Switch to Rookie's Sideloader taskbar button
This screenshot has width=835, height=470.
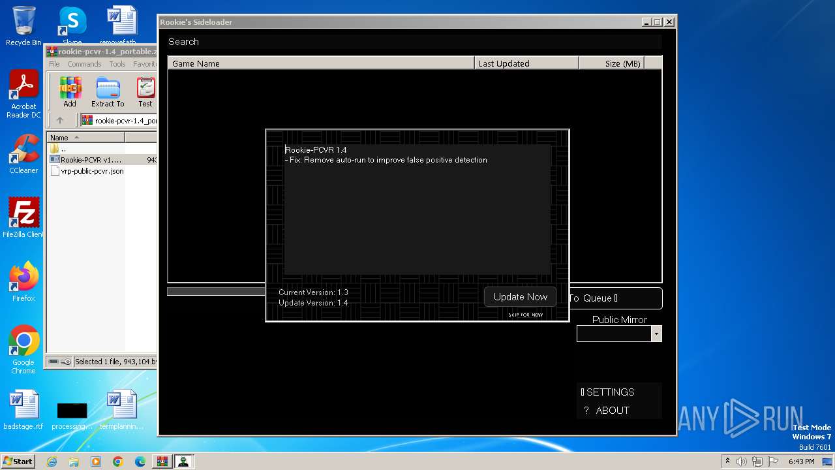point(184,462)
